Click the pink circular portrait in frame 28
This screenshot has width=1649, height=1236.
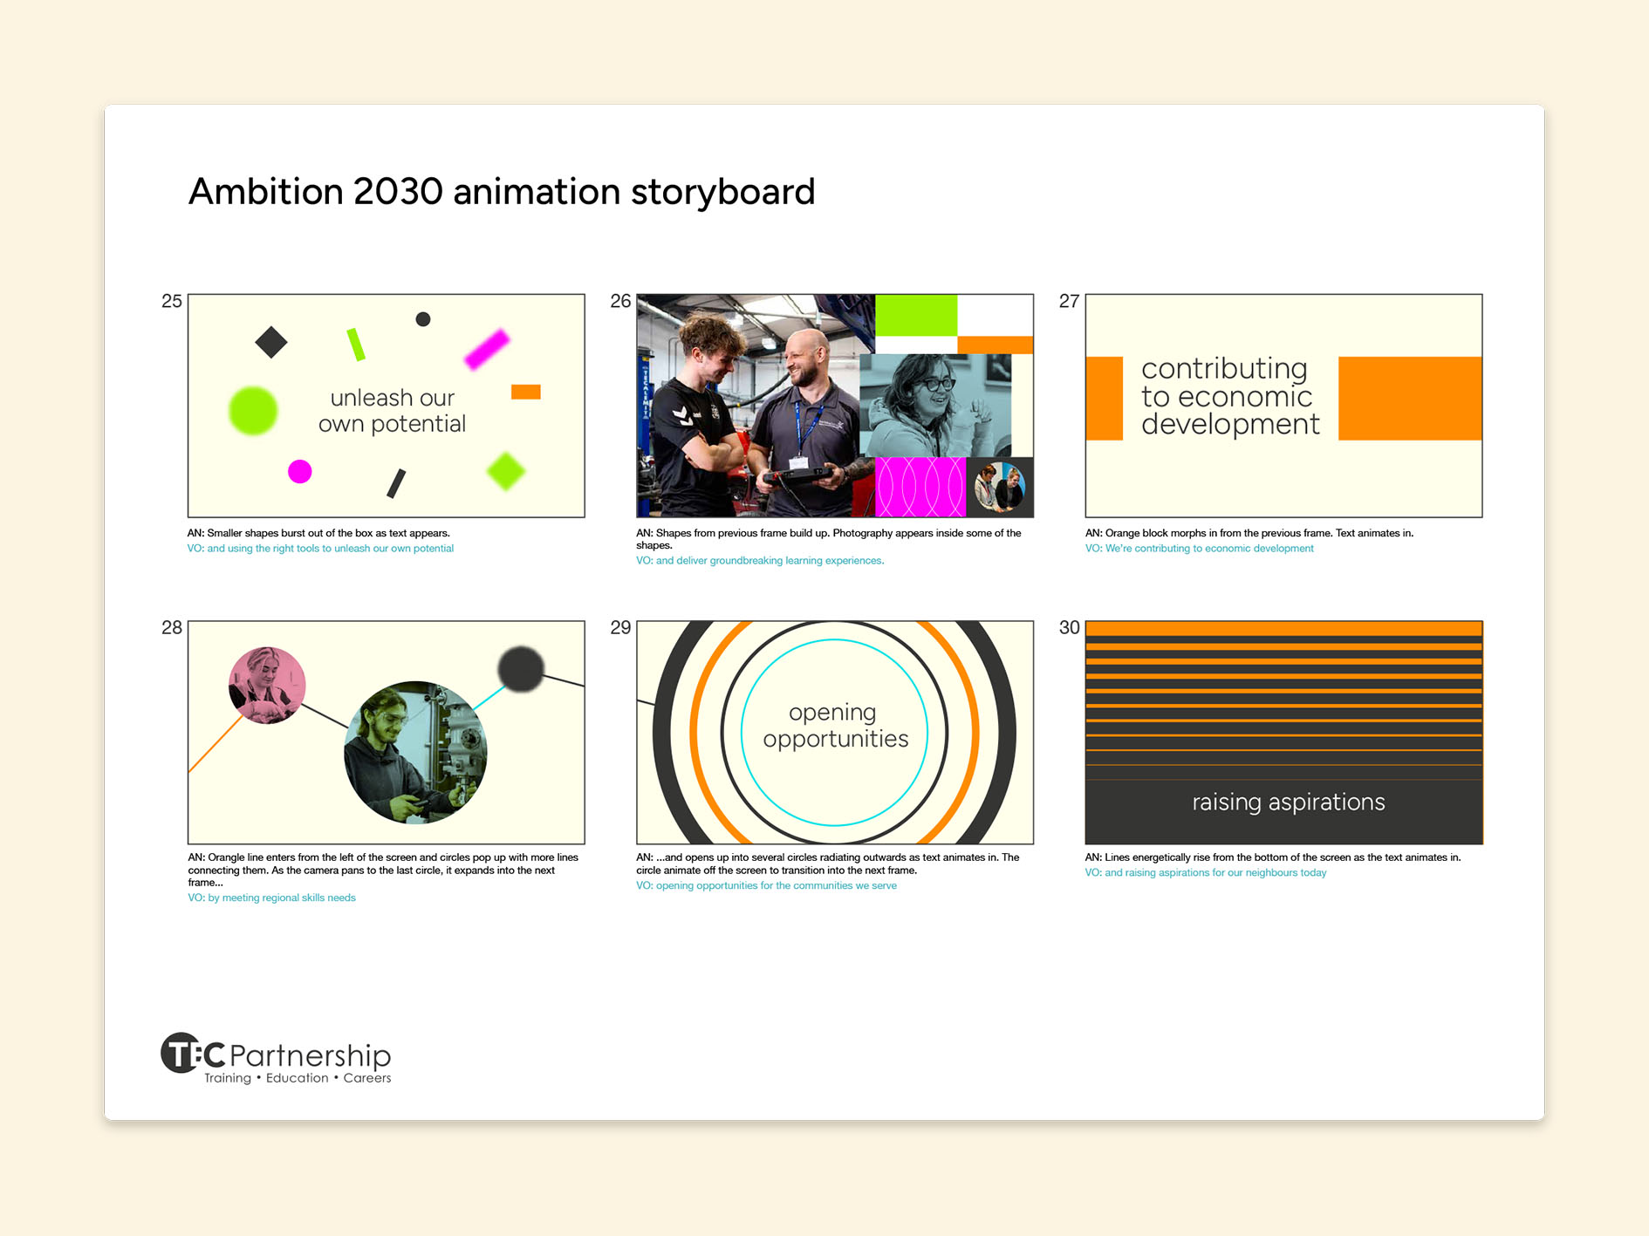point(267,686)
